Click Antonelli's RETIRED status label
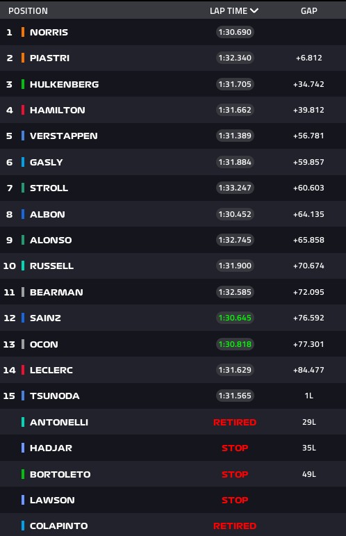 tap(235, 422)
